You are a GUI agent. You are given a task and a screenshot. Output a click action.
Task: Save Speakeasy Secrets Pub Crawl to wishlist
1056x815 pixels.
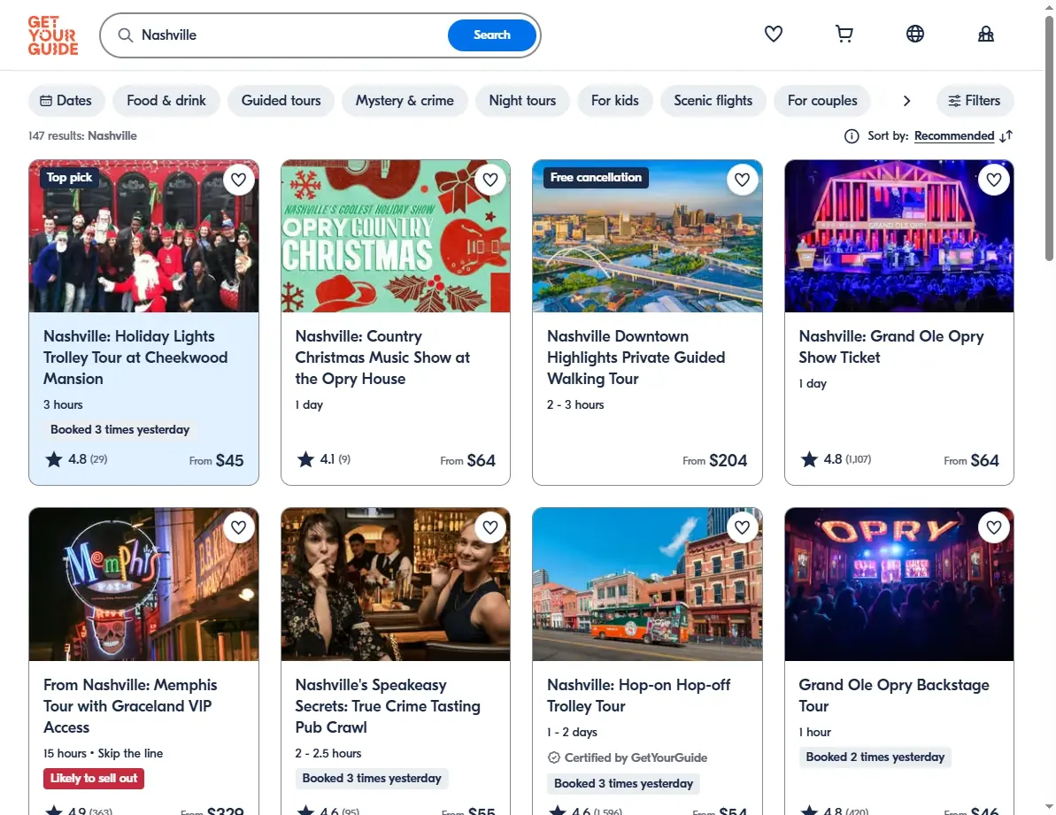[x=490, y=527]
